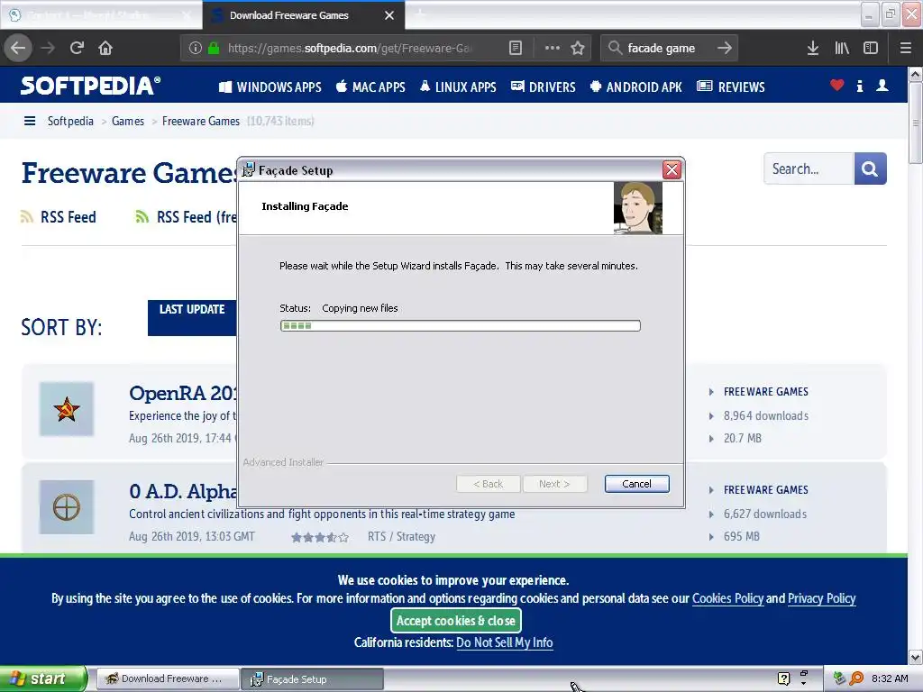Open the Firefox hamburger menu
This screenshot has width=923, height=692.
click(905, 48)
